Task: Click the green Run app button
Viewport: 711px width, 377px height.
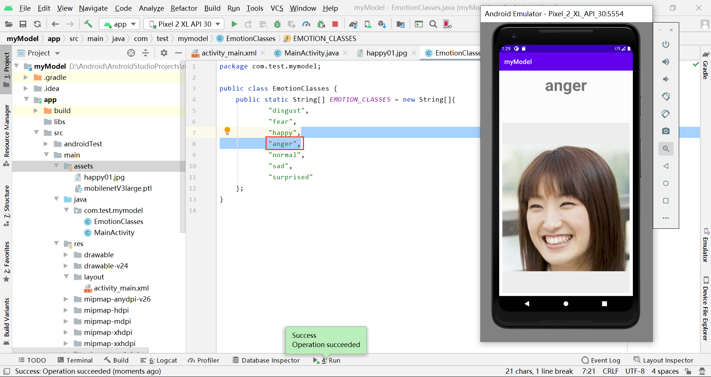Action: tap(234, 24)
